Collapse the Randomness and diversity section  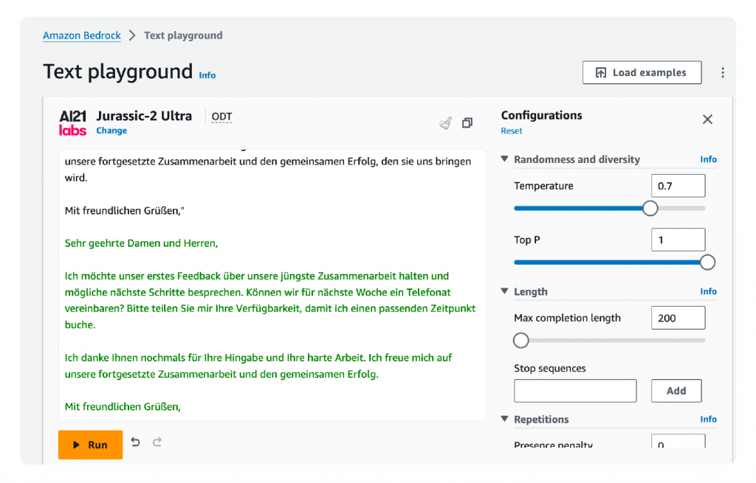[x=504, y=159]
